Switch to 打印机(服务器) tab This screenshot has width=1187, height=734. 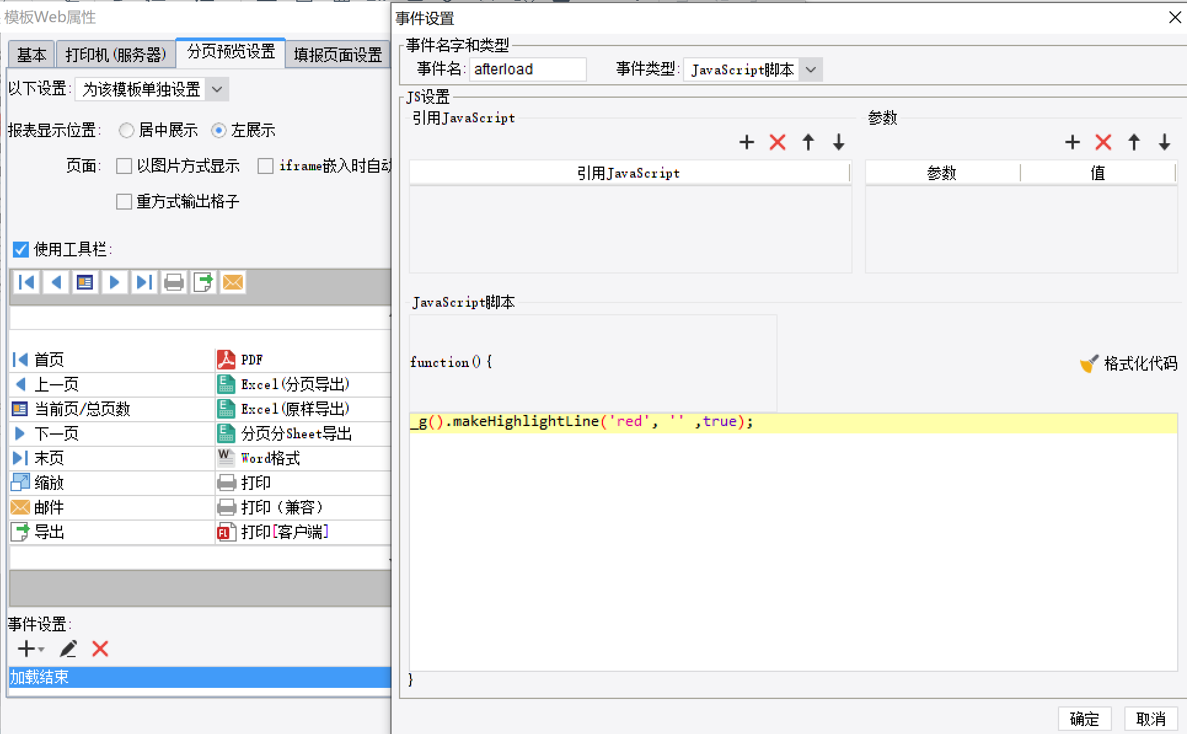click(x=116, y=55)
